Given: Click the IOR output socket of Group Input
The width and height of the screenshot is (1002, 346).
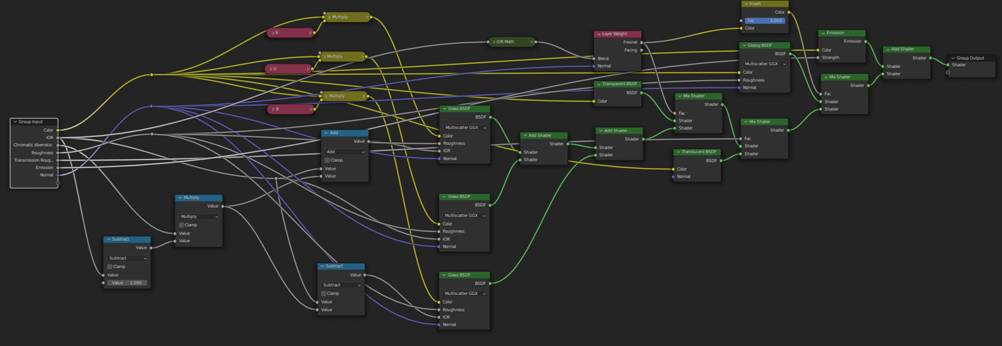Looking at the screenshot, I should pos(58,138).
